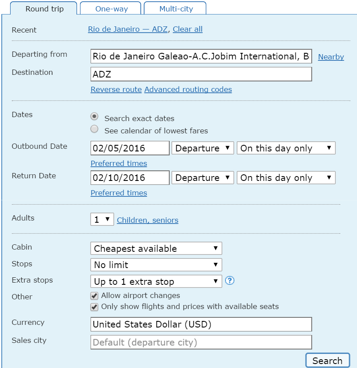Click the extra stops help icon
Screen dimensions: 357x368
(x=229, y=280)
